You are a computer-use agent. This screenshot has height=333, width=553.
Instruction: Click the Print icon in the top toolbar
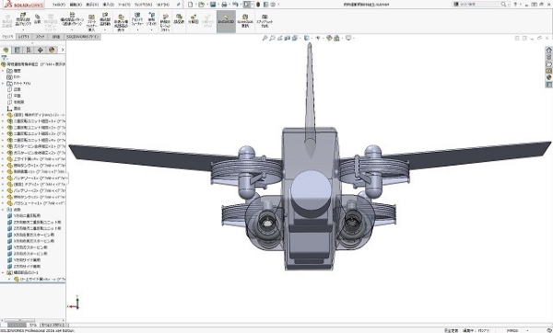tap(224, 5)
